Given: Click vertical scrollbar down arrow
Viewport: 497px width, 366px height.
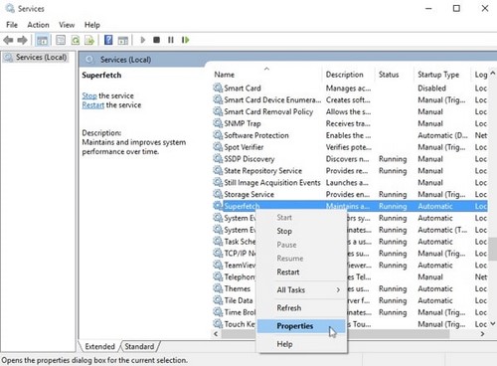Looking at the screenshot, I should click(x=493, y=323).
